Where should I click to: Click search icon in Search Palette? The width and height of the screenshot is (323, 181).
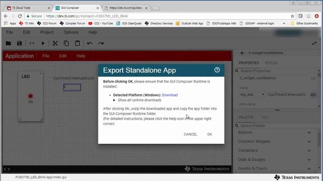(237, 126)
